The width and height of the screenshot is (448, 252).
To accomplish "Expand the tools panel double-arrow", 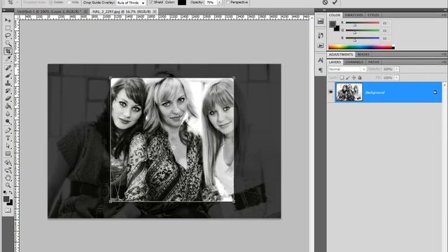I will (x=4, y=10).
